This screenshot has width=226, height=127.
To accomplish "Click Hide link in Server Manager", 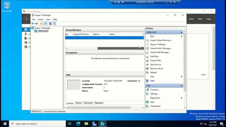I will click(x=203, y=74).
